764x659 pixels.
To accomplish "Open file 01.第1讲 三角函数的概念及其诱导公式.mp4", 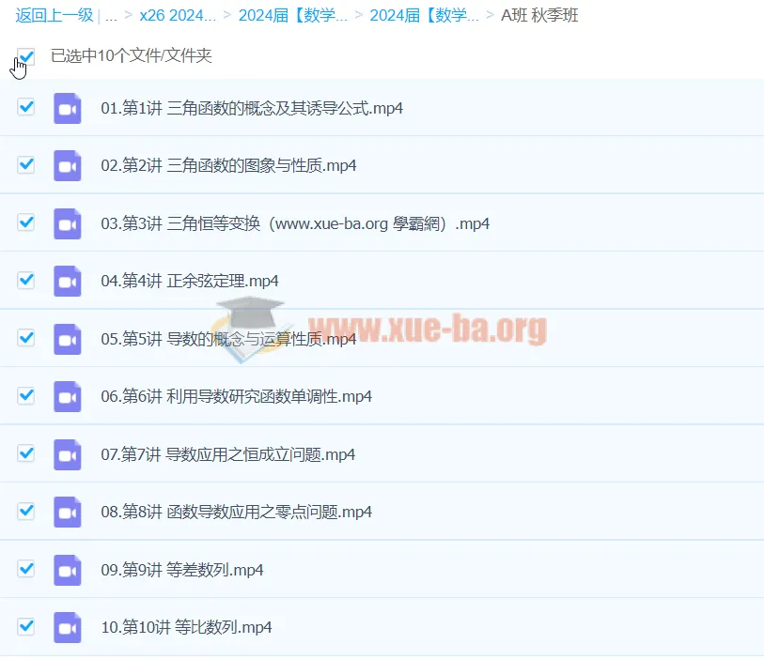I will tap(252, 108).
